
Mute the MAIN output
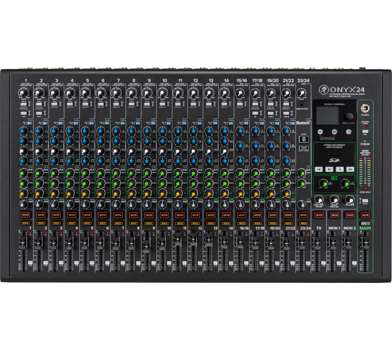pos(365,214)
